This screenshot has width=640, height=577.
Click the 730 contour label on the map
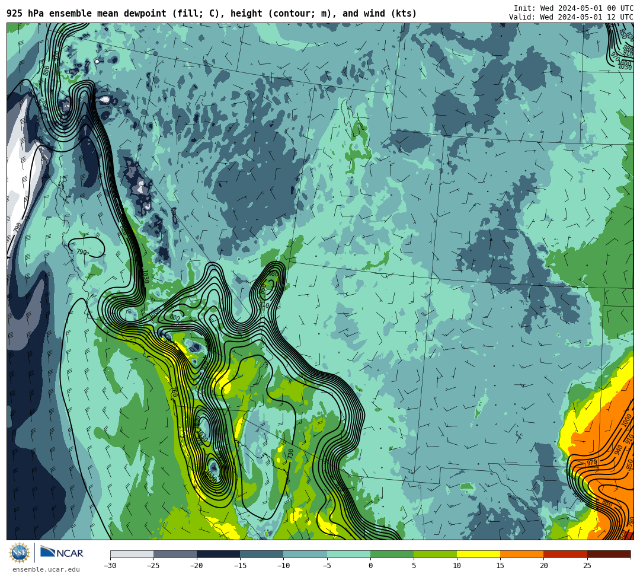coord(290,453)
